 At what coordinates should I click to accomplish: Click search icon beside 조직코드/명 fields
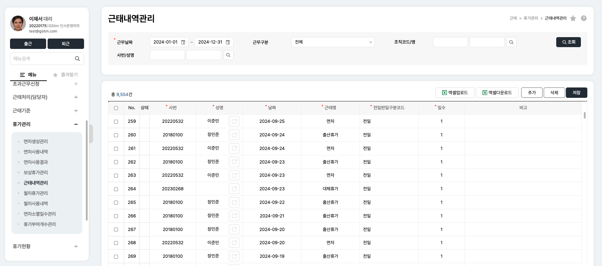pos(511,42)
